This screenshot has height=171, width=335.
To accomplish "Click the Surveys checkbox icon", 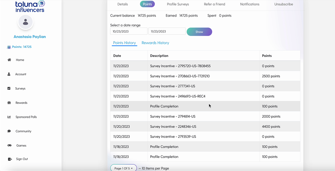I will (9, 88).
